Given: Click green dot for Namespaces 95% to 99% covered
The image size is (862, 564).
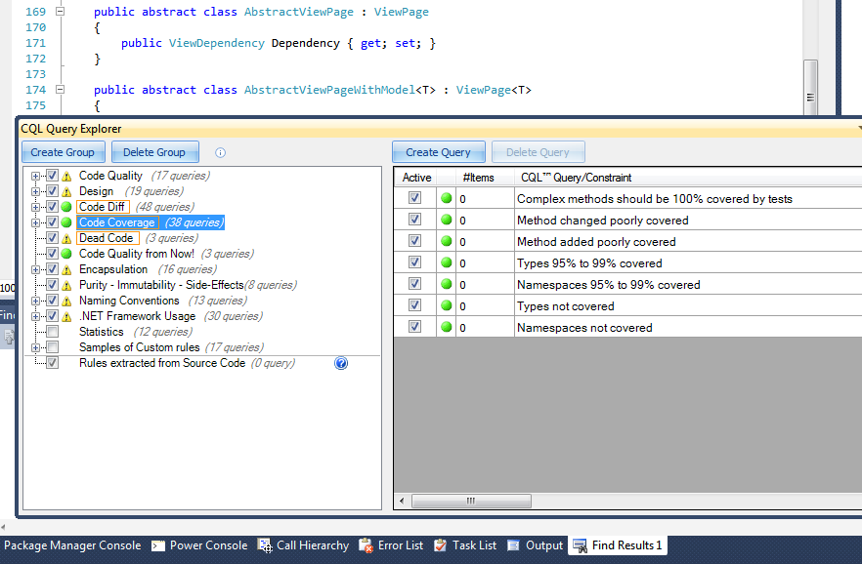Looking at the screenshot, I should point(447,284).
